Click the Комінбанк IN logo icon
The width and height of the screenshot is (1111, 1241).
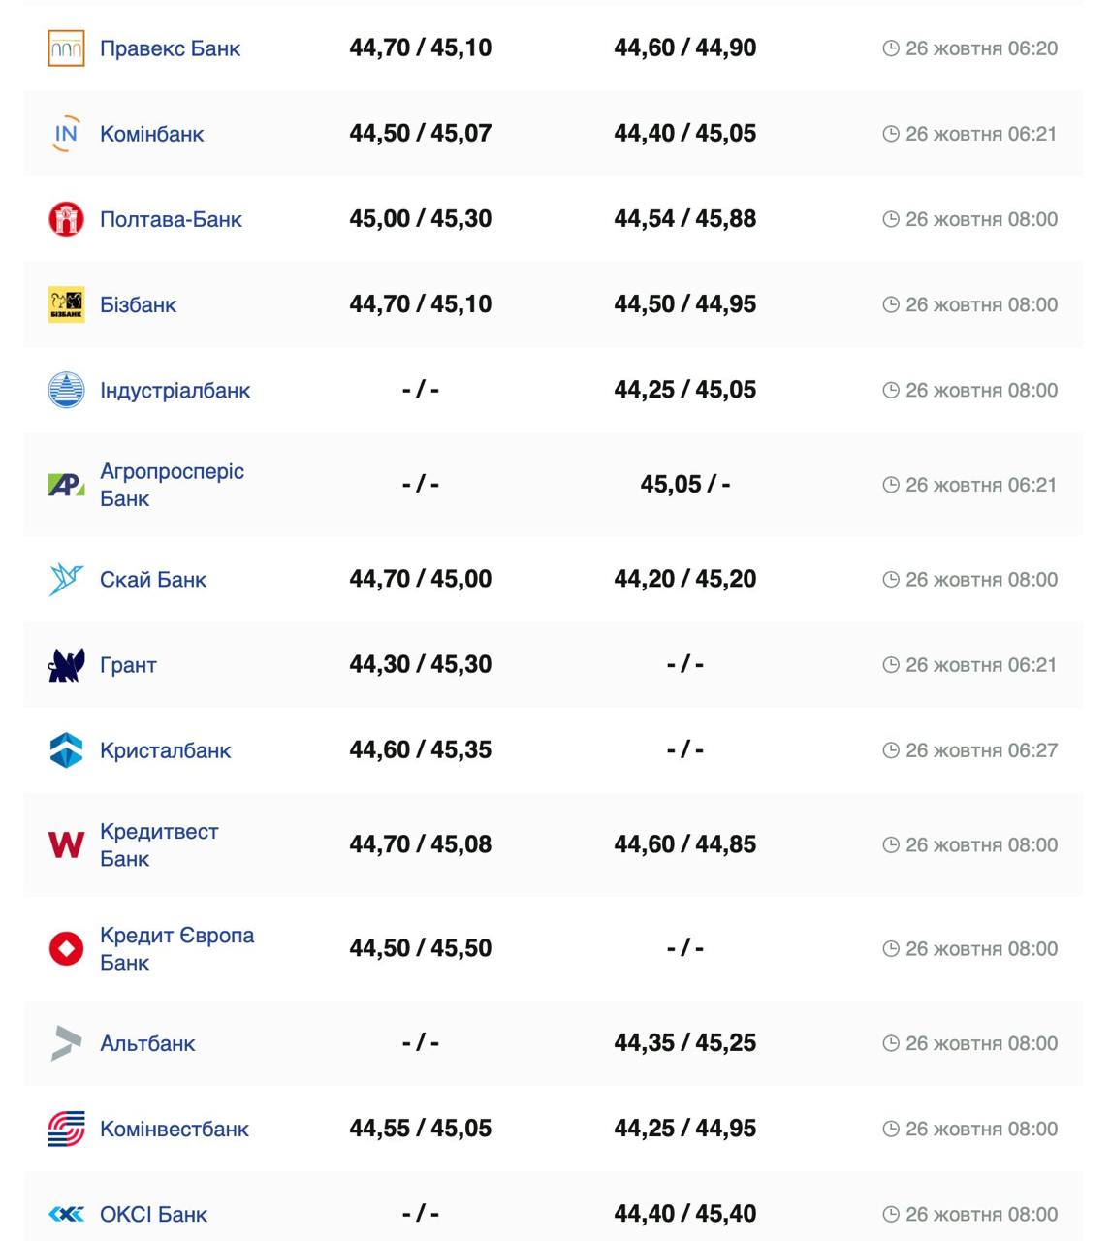pyautogui.click(x=66, y=134)
